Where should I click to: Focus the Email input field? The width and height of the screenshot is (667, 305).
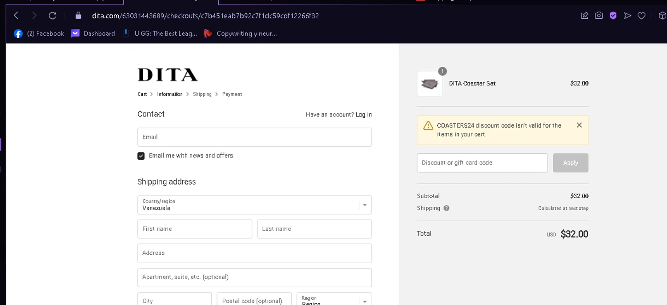254,137
